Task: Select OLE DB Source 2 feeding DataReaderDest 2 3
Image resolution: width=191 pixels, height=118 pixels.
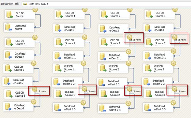Action: pos(114,94)
